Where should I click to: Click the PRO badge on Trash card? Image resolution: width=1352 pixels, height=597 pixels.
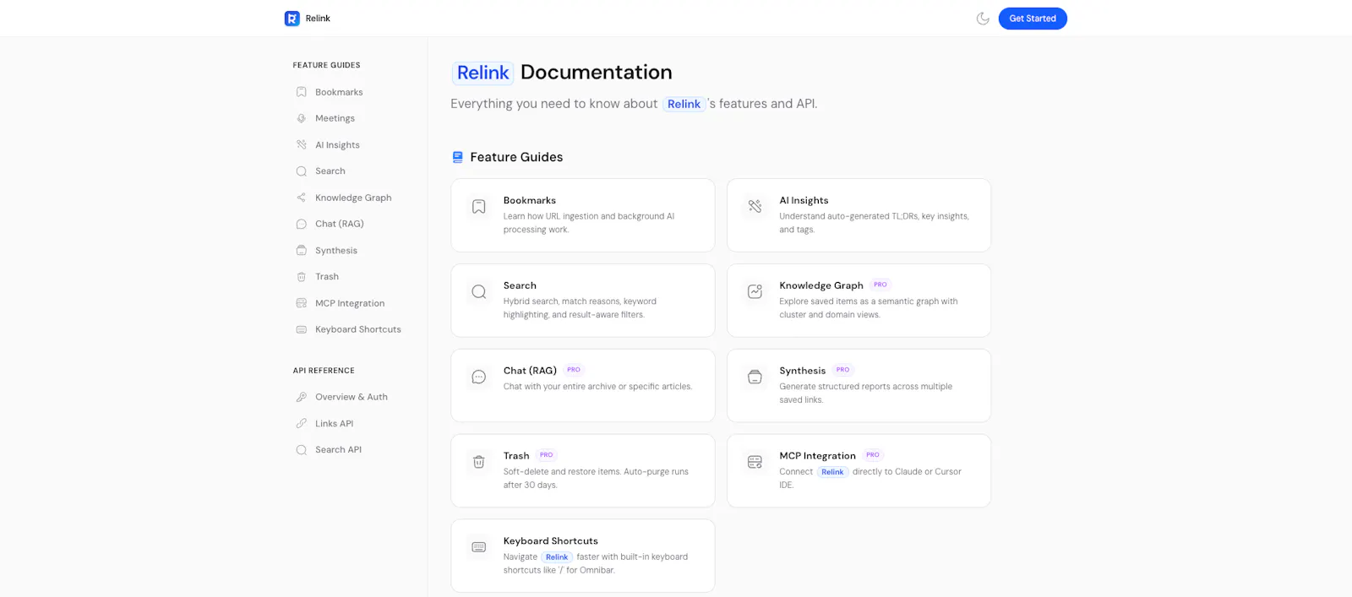[x=547, y=455]
